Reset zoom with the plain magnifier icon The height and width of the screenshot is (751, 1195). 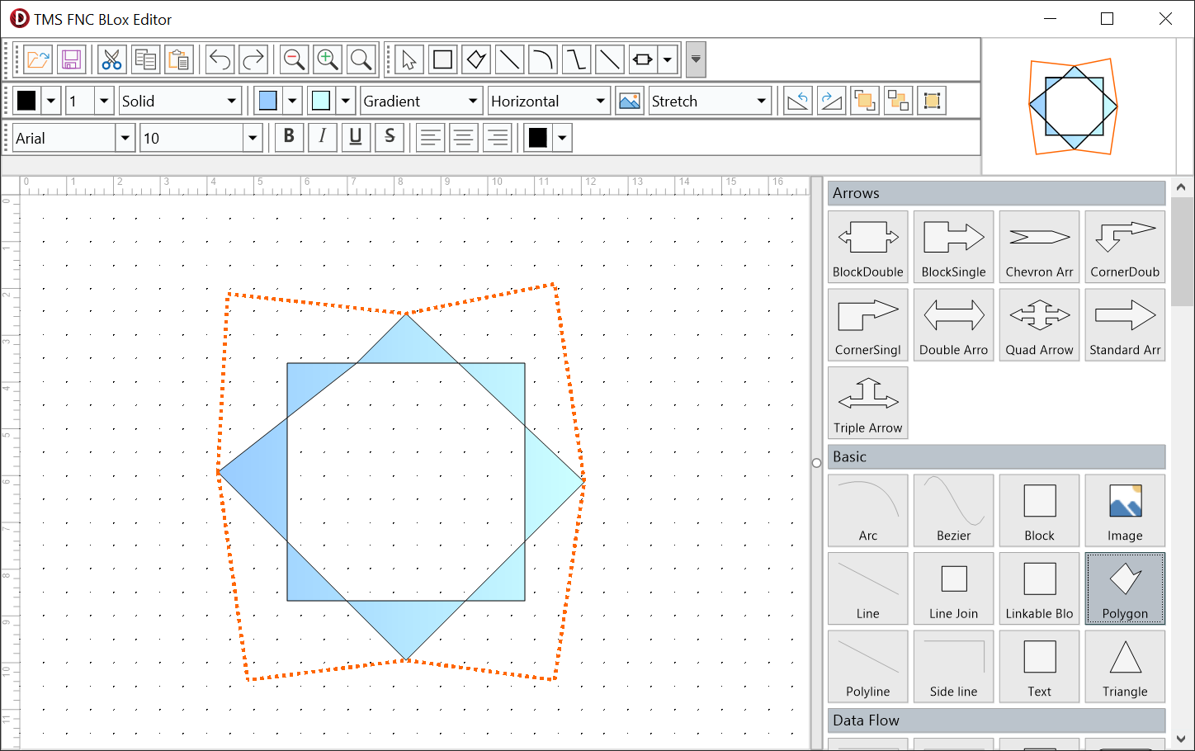361,59
